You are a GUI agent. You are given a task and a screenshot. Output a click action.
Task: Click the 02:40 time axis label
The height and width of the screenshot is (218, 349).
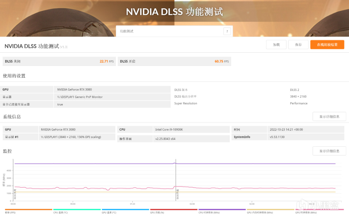(252, 204)
